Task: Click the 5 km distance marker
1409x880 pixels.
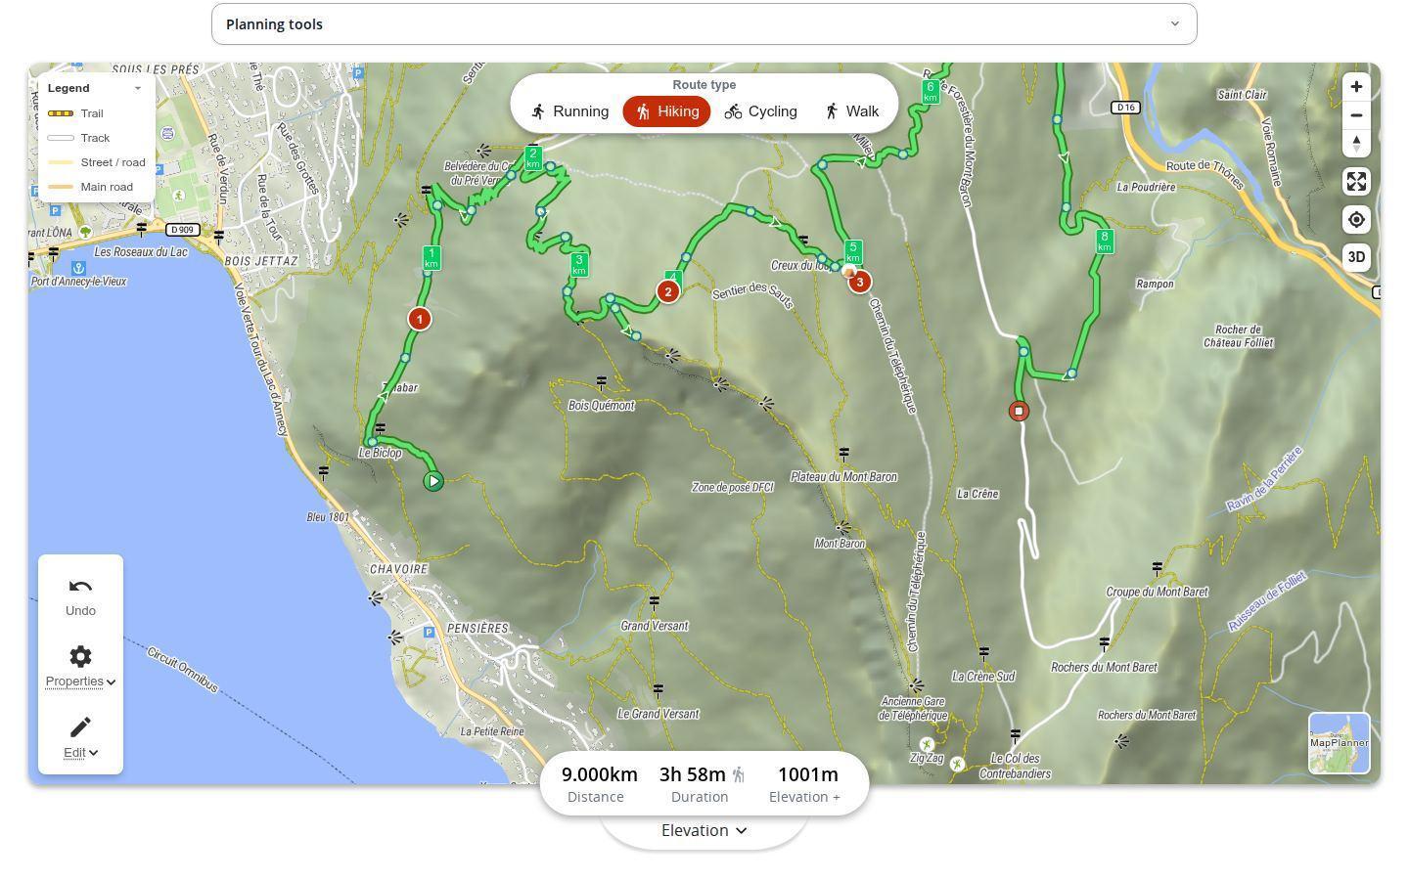Action: 853,252
